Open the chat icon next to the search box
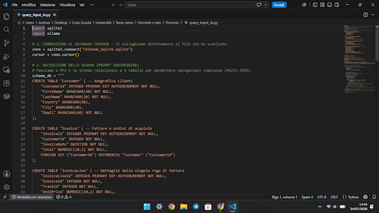This screenshot has width=379, height=213. click(x=259, y=5)
